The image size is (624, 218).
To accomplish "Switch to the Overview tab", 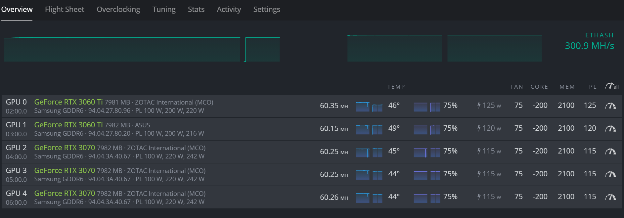I will pos(17,9).
